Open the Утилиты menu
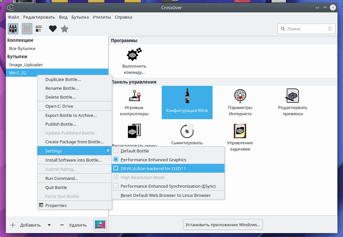The height and width of the screenshot is (237, 343). coord(102,17)
